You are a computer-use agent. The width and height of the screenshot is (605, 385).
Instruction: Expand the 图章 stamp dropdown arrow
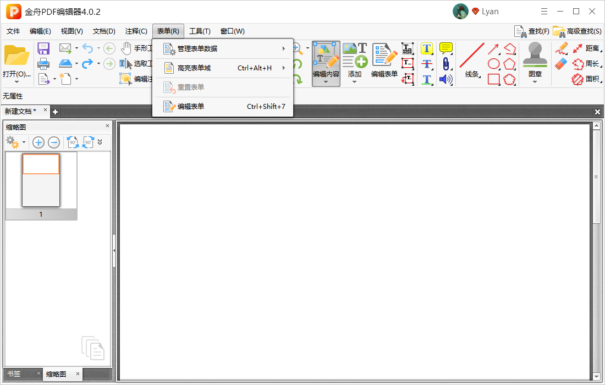(535, 82)
